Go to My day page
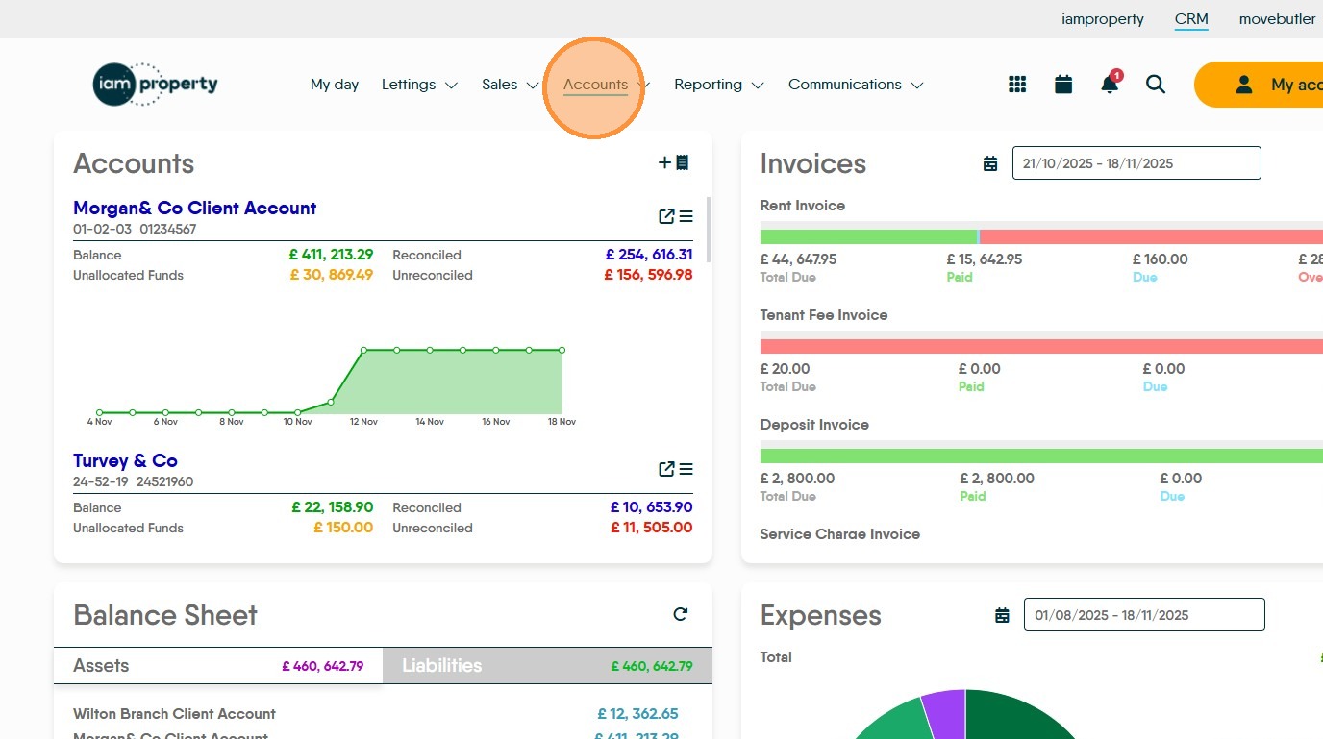 click(x=335, y=85)
